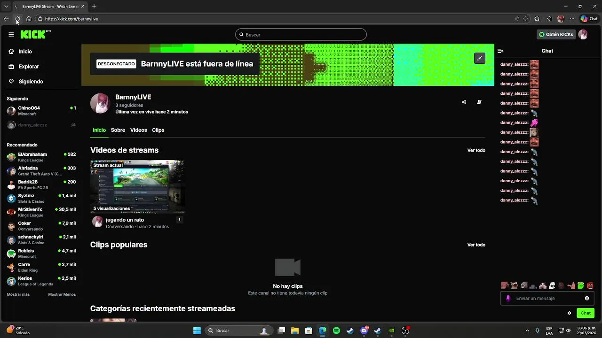Open ElAbrahaham recommended channel
This screenshot has height=338, width=602.
click(41, 157)
